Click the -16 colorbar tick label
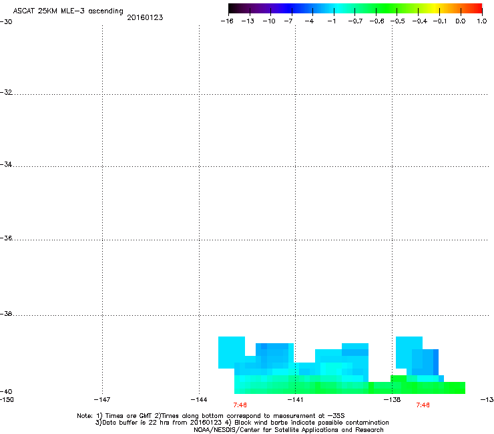This screenshot has width=494, height=434. 227,21
